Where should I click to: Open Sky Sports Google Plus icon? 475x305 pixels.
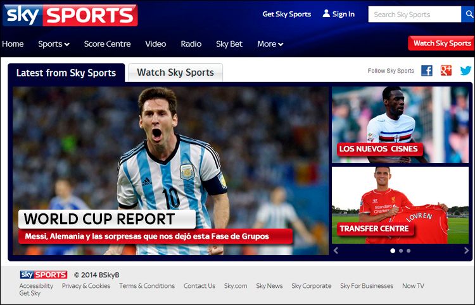coord(446,71)
